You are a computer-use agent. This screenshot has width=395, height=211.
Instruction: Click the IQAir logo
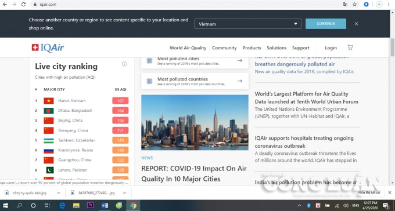click(x=48, y=48)
